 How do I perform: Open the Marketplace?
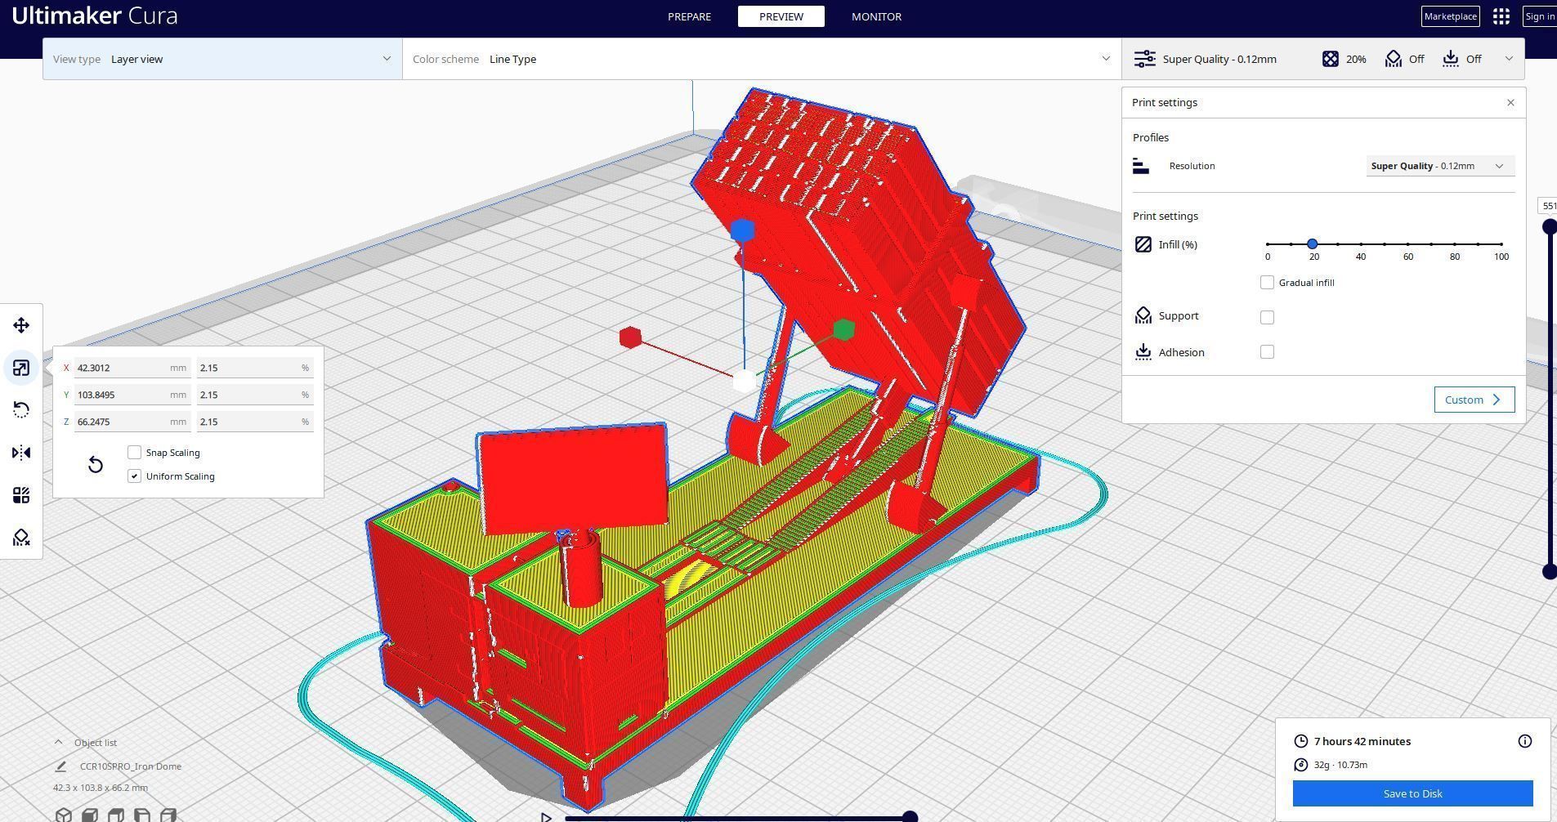point(1451,16)
